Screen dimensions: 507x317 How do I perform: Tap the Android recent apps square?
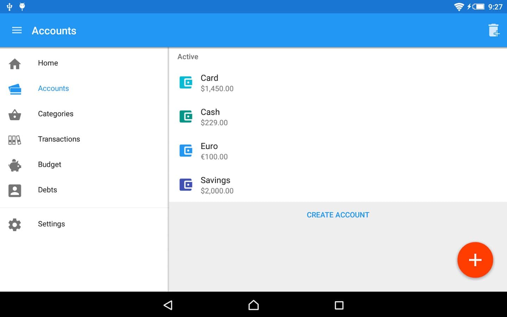point(339,305)
